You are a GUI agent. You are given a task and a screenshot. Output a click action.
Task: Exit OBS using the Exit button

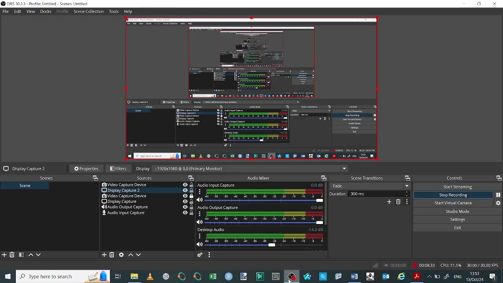(x=458, y=228)
